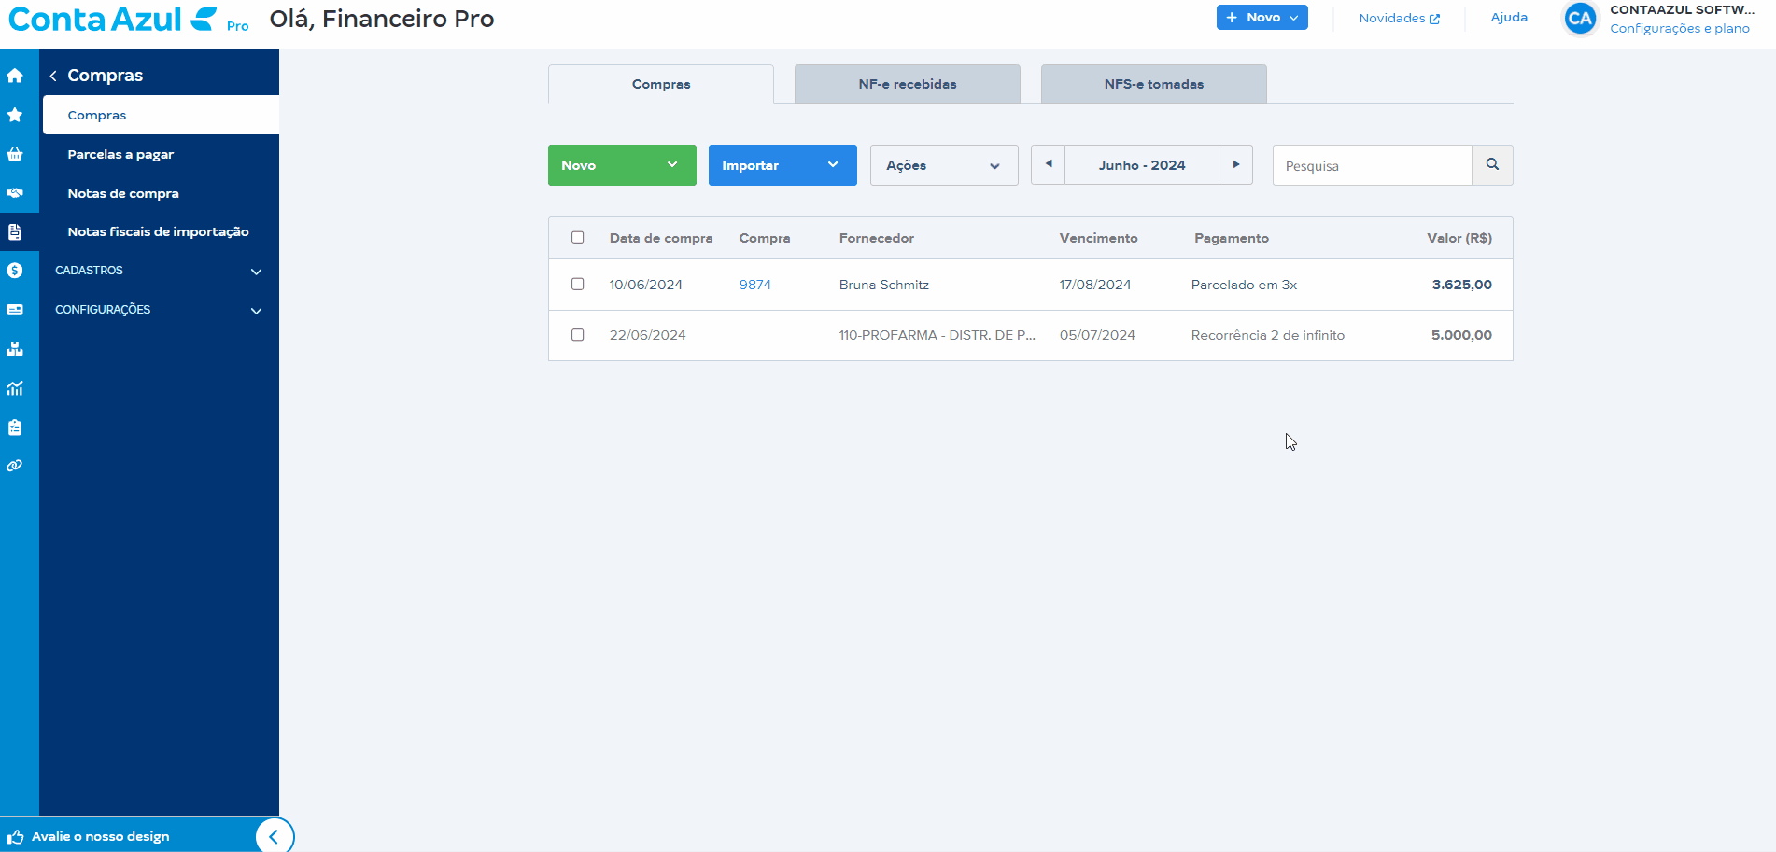1776x852 pixels.
Task: Open purchase number 9874 link
Action: [x=755, y=285]
